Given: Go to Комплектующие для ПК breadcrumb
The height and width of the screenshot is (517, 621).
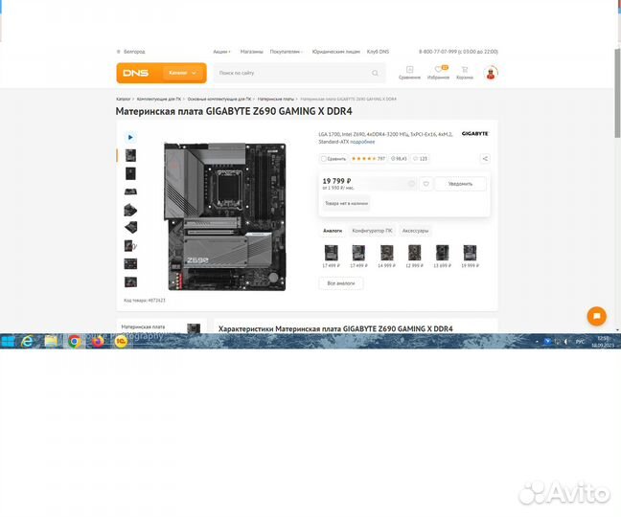Looking at the screenshot, I should (x=159, y=99).
